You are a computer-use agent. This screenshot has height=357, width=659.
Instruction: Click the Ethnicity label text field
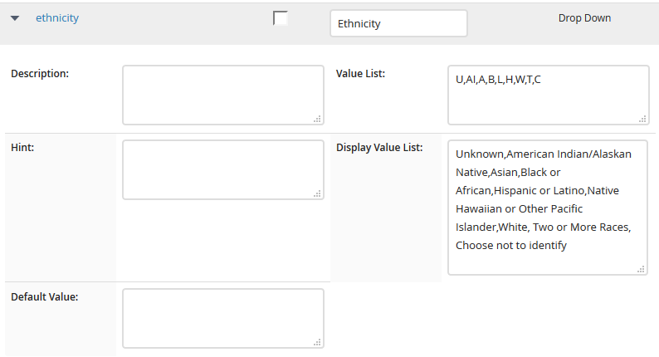tap(398, 23)
